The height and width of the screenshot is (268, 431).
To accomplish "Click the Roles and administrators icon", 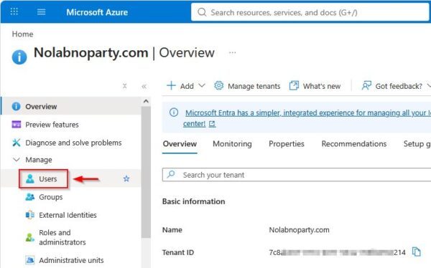I will click(x=30, y=237).
